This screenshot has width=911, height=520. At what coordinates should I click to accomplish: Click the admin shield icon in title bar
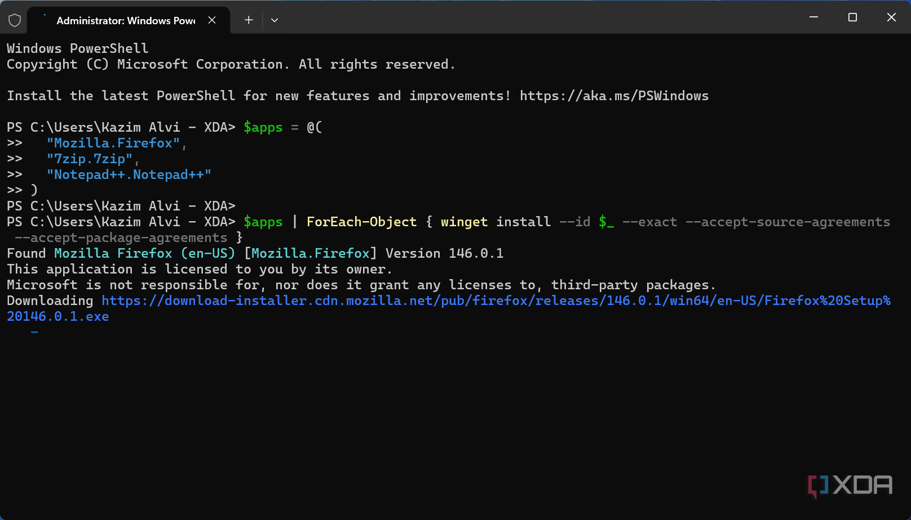click(x=15, y=20)
